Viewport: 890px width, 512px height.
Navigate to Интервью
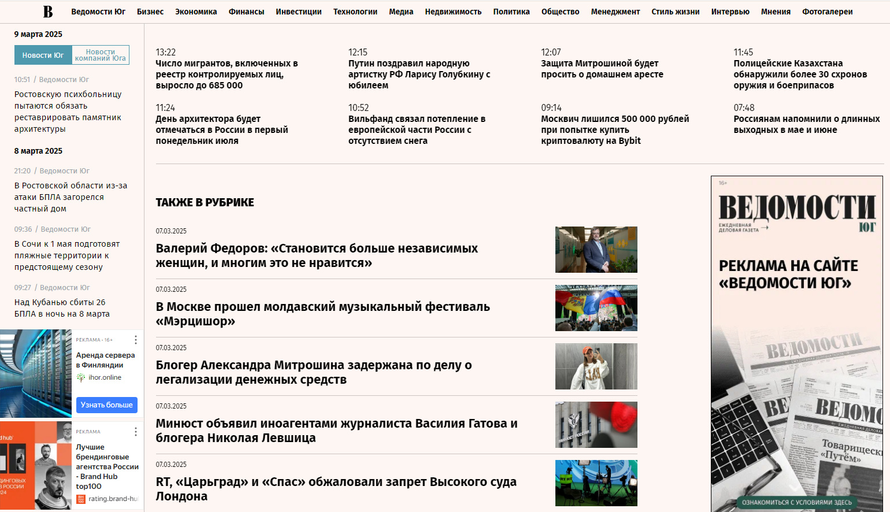click(x=730, y=12)
